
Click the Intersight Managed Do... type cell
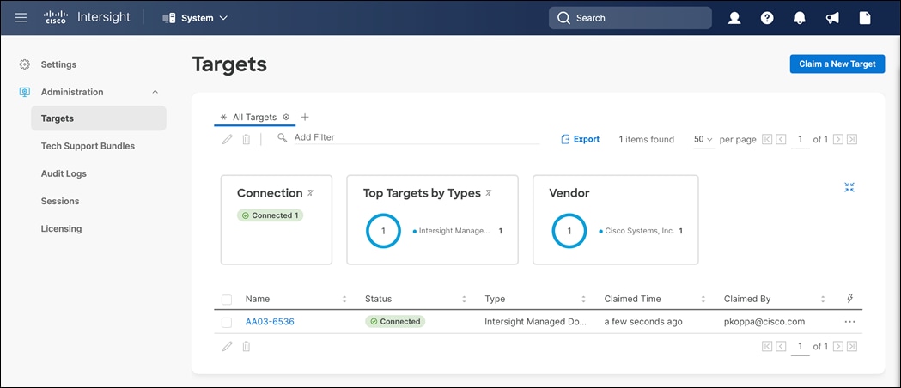[536, 321]
